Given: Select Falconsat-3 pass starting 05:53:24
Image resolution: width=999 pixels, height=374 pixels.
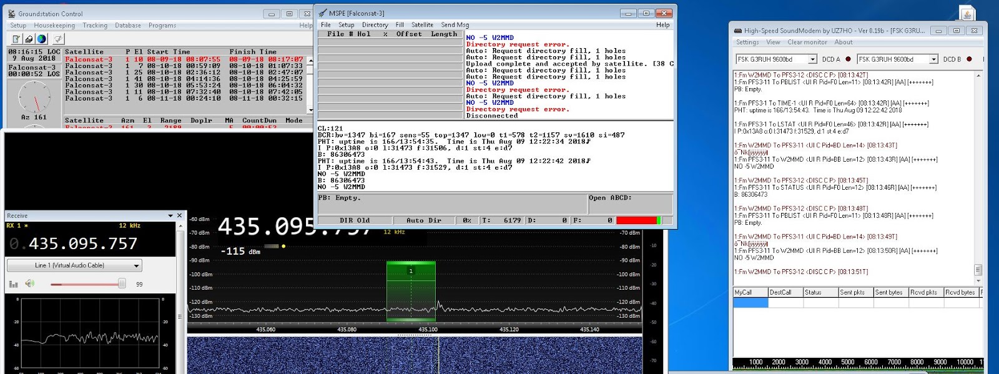Looking at the screenshot, I should (x=184, y=86).
